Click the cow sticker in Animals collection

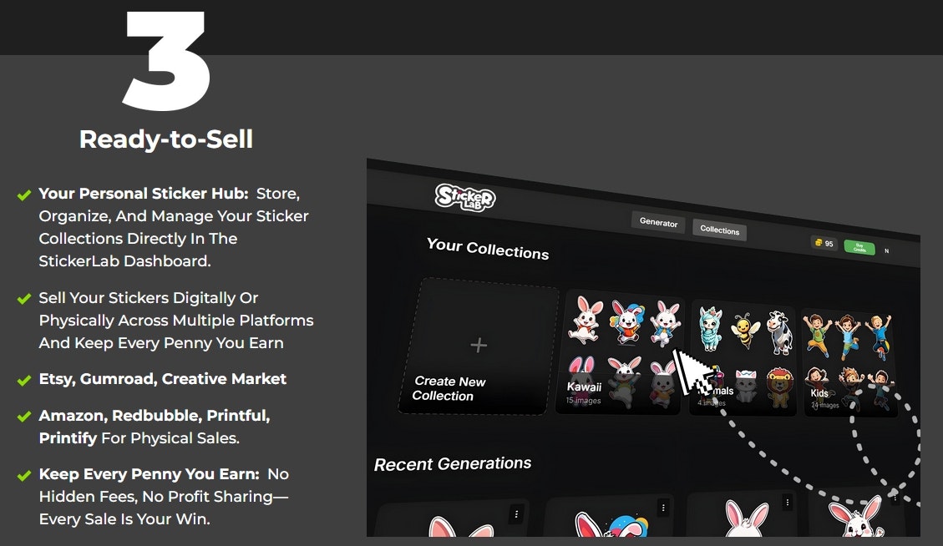point(780,332)
